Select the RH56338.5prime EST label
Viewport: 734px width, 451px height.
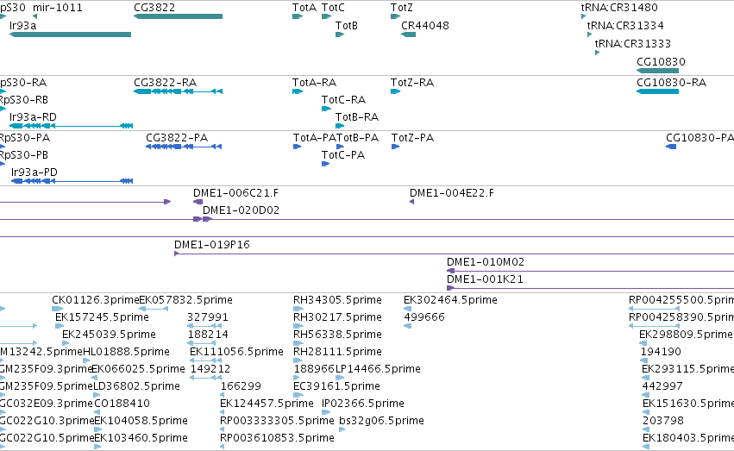337,334
